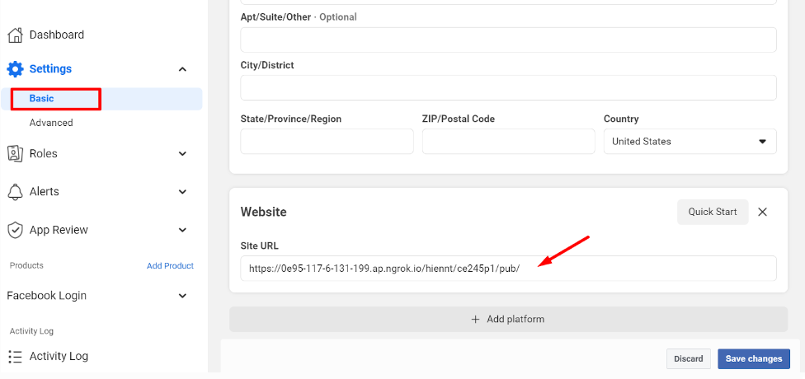Expand the Roles section chevron

[182, 153]
